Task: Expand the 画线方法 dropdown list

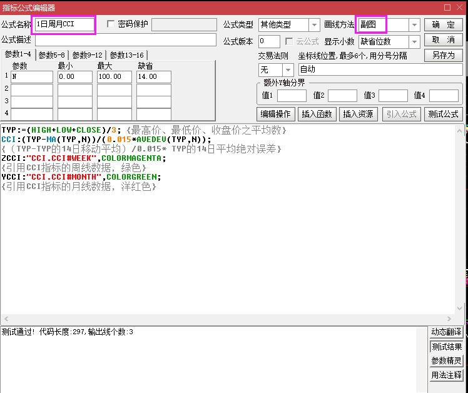Action: [414, 25]
